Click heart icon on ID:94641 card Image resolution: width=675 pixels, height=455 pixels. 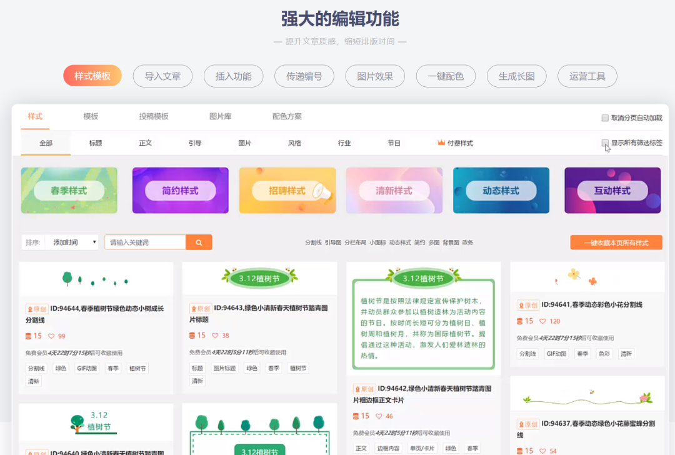[542, 321]
